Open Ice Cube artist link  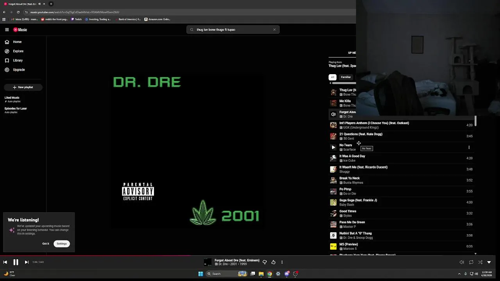tap(349, 160)
